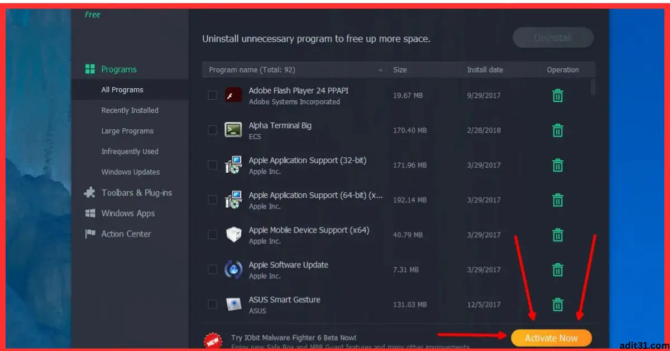This screenshot has width=670, height=351.
Task: Select Apple Application Support (32-bit) checkbox
Action: pos(212,165)
